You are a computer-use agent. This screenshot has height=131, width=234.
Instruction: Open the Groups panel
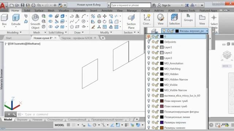(188, 18)
